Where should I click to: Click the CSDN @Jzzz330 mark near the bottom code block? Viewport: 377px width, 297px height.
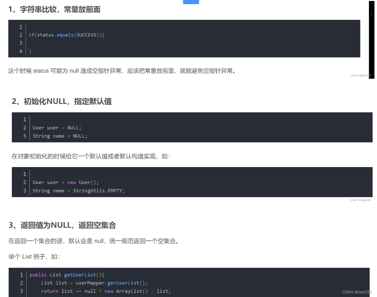click(x=357, y=292)
